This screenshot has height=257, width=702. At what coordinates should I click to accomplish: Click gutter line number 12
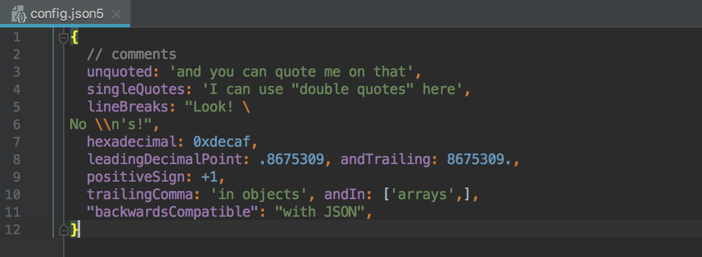tap(13, 229)
